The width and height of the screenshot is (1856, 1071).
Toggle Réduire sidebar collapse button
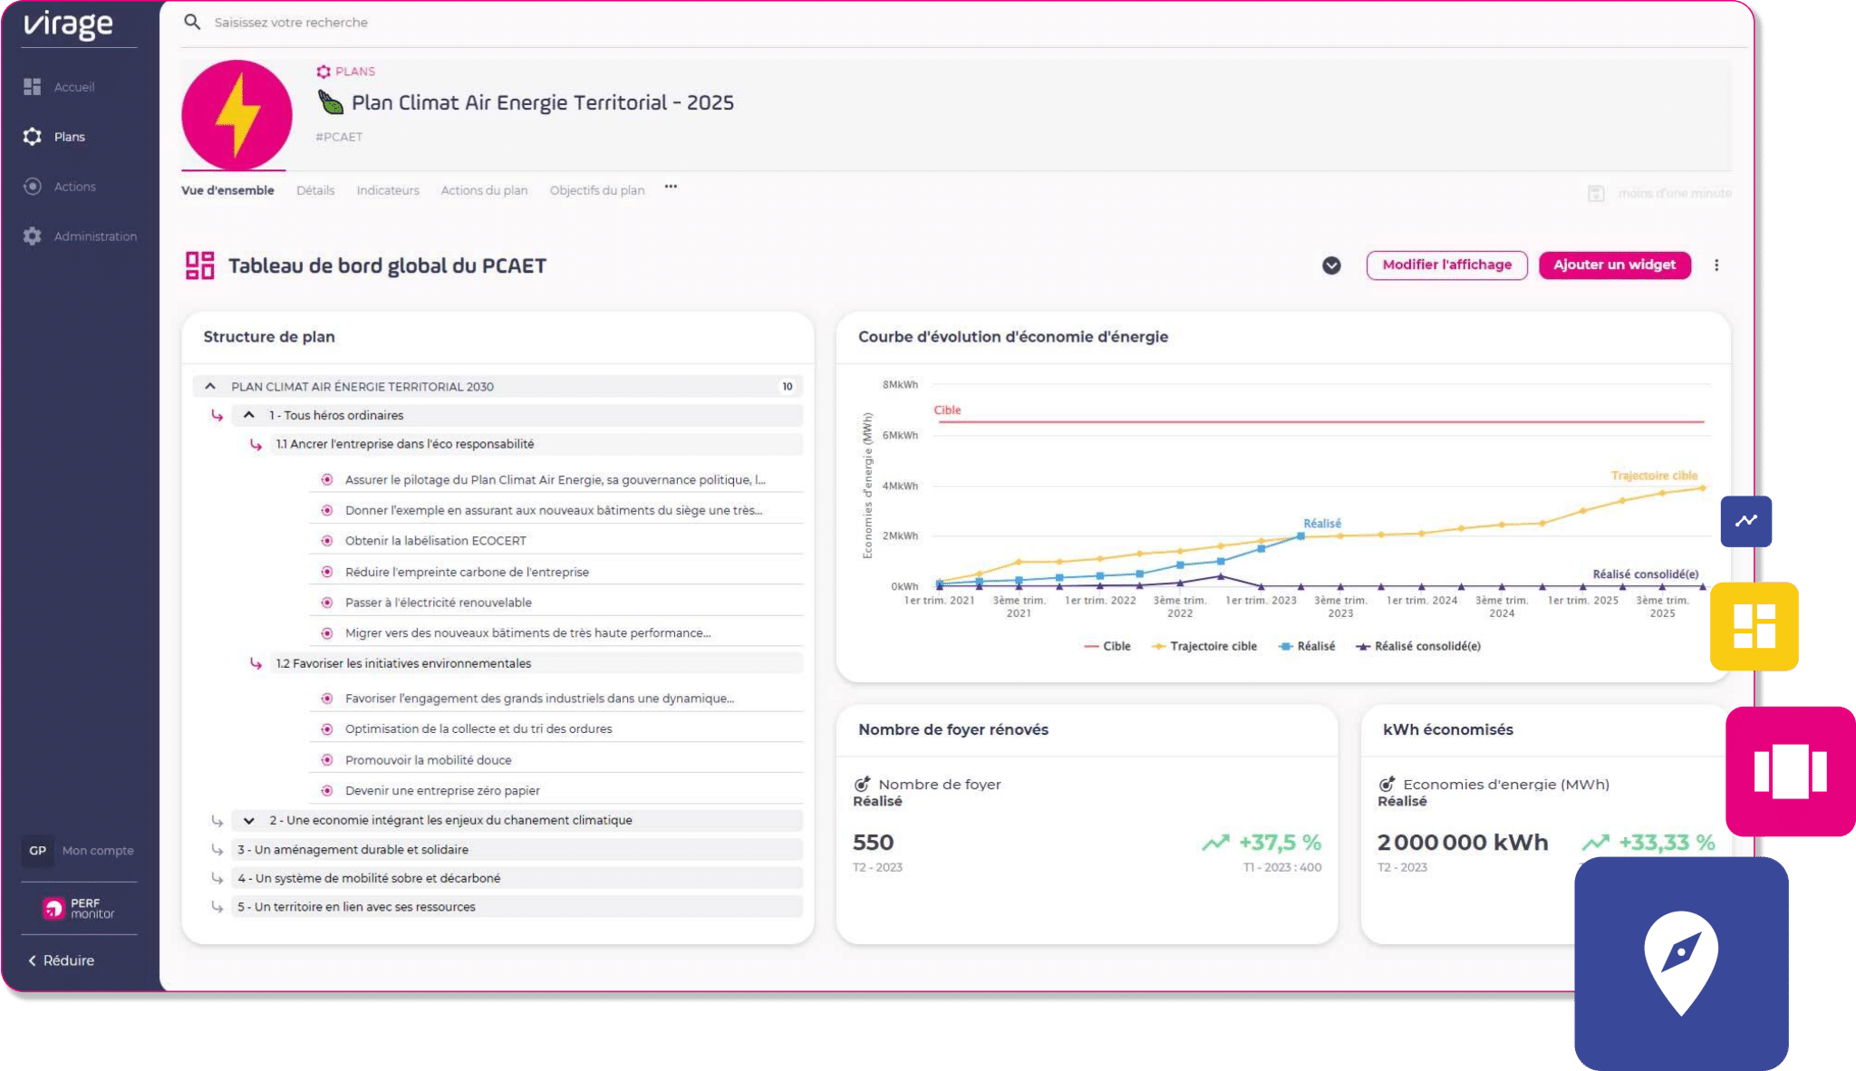59,961
